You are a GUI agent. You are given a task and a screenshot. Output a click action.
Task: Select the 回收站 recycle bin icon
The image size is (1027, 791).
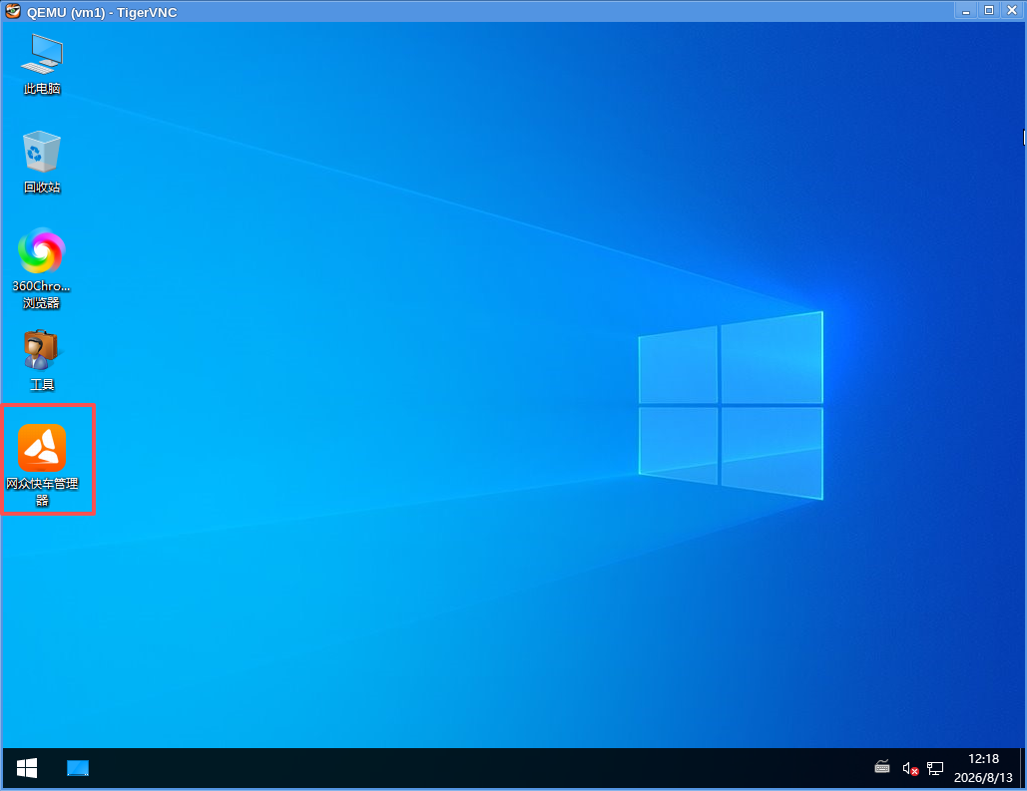[x=42, y=163]
